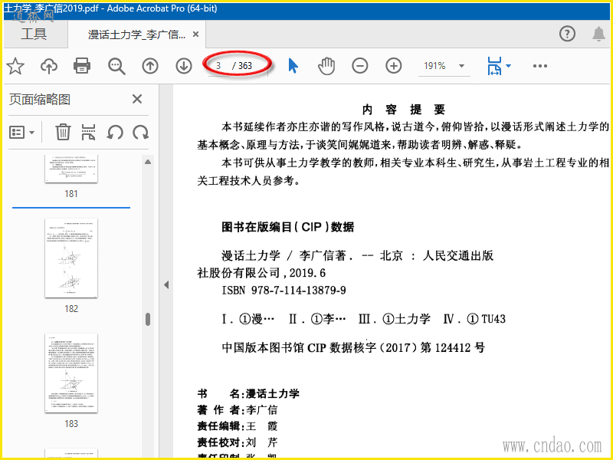
Task: Rotate pages counterclockwise
Action: point(115,132)
